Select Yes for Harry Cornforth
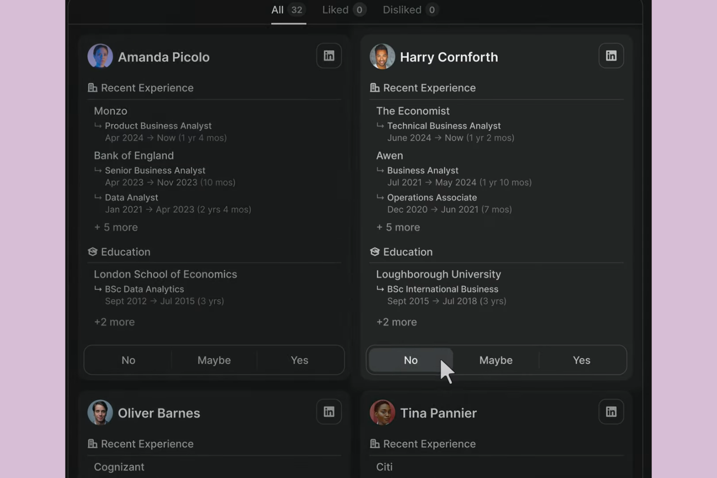 [x=581, y=360]
